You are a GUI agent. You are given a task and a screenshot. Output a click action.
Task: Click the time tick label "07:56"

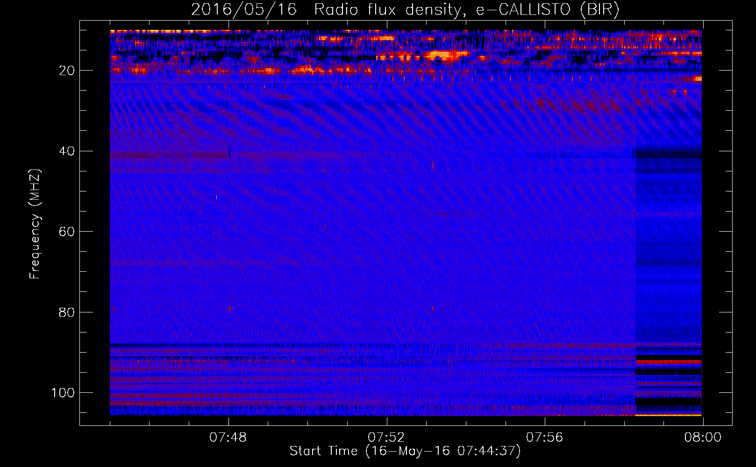pyautogui.click(x=545, y=438)
